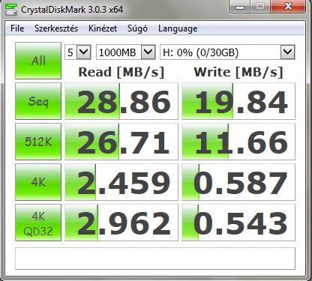Image resolution: width=312 pixels, height=281 pixels.
Task: Select the 4K QD32 read value 2.962
Action: pyautogui.click(x=121, y=223)
